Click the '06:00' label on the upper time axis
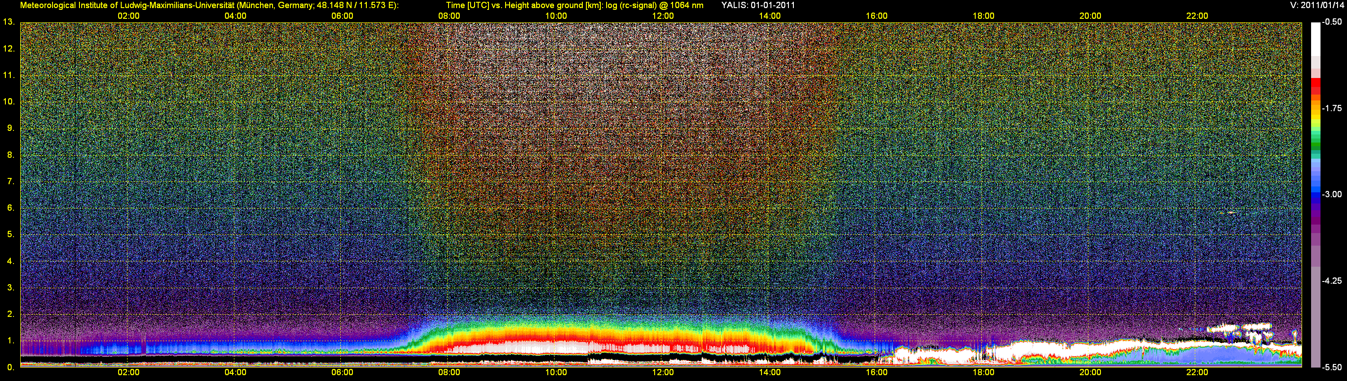The width and height of the screenshot is (1347, 381). tap(342, 16)
